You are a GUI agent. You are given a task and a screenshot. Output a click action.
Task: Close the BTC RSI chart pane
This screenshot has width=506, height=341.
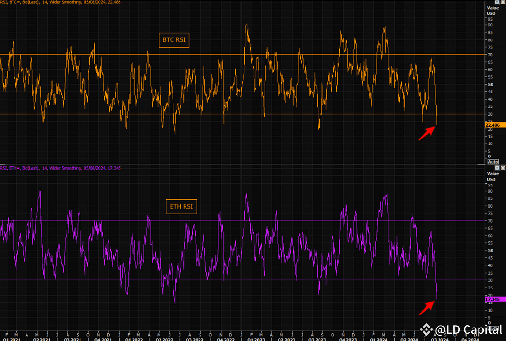coord(503,2)
